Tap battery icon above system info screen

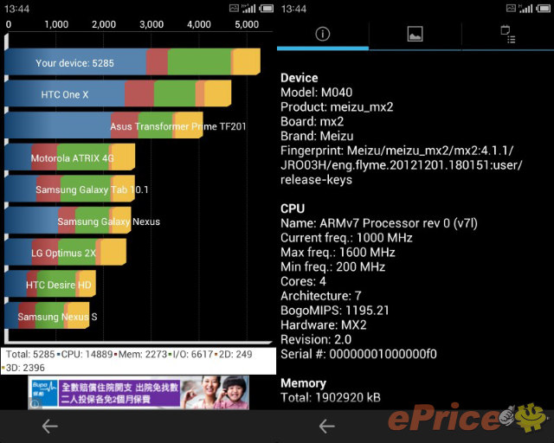tap(542, 8)
